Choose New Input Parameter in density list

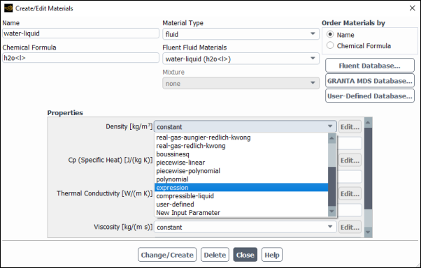pos(241,213)
